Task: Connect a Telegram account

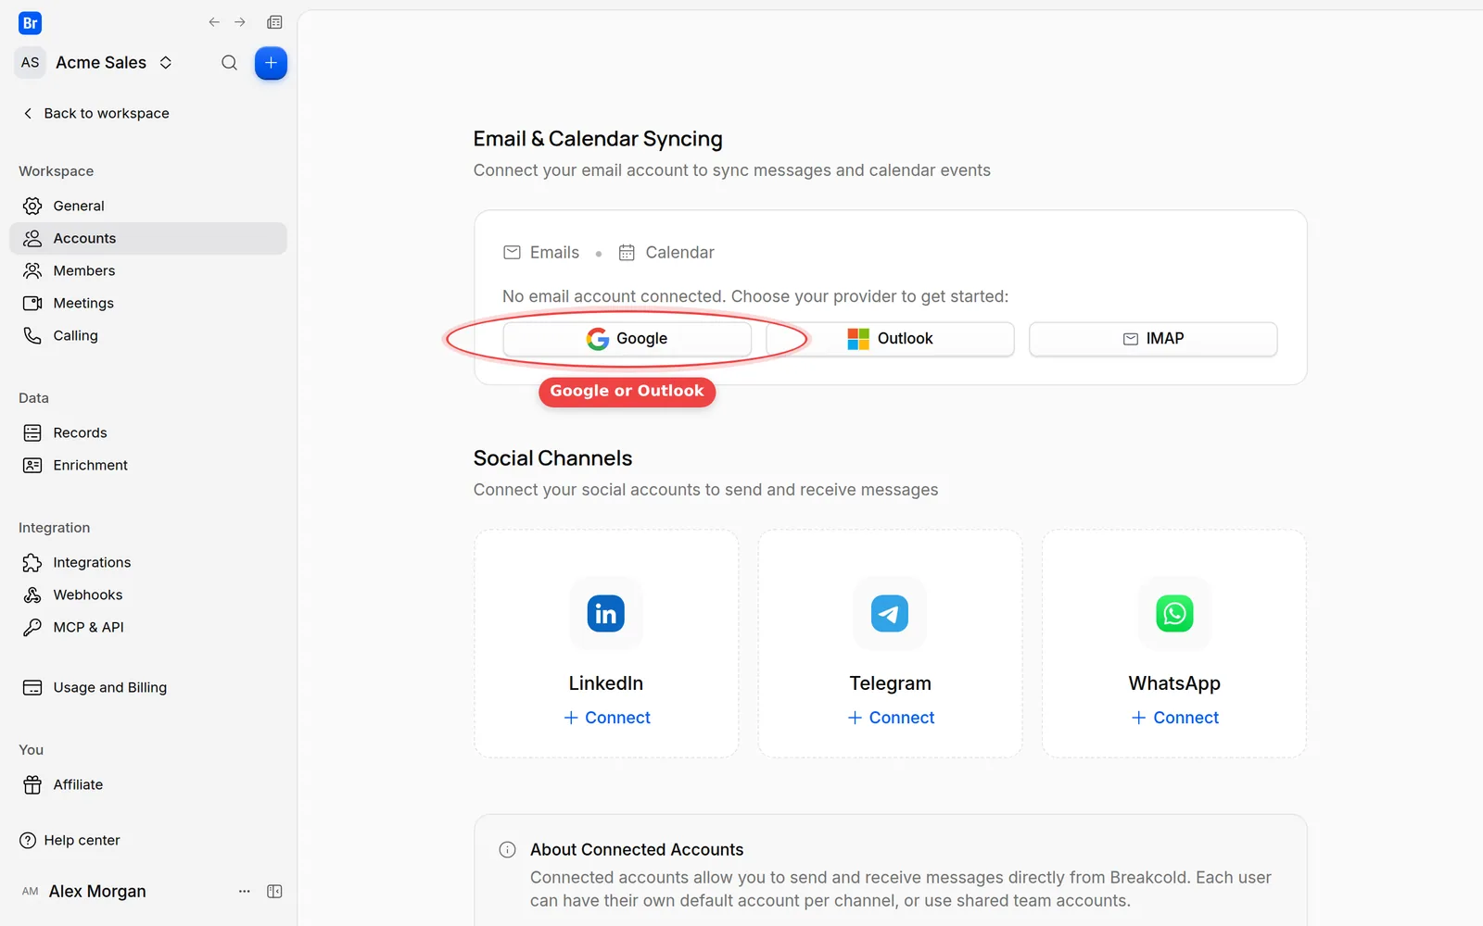Action: (x=891, y=718)
